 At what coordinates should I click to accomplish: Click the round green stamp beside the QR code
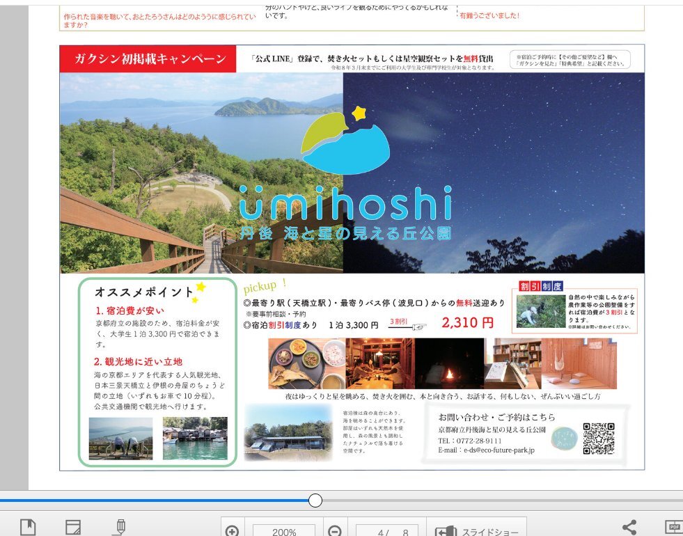[x=564, y=439]
